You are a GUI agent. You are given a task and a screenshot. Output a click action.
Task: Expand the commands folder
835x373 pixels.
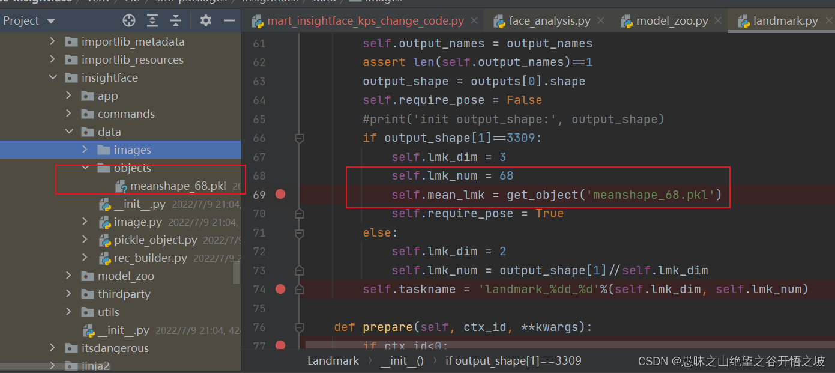(69, 114)
